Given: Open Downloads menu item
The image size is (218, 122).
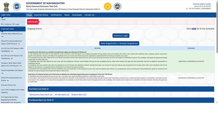Looking at the screenshot, I should coord(77,15).
